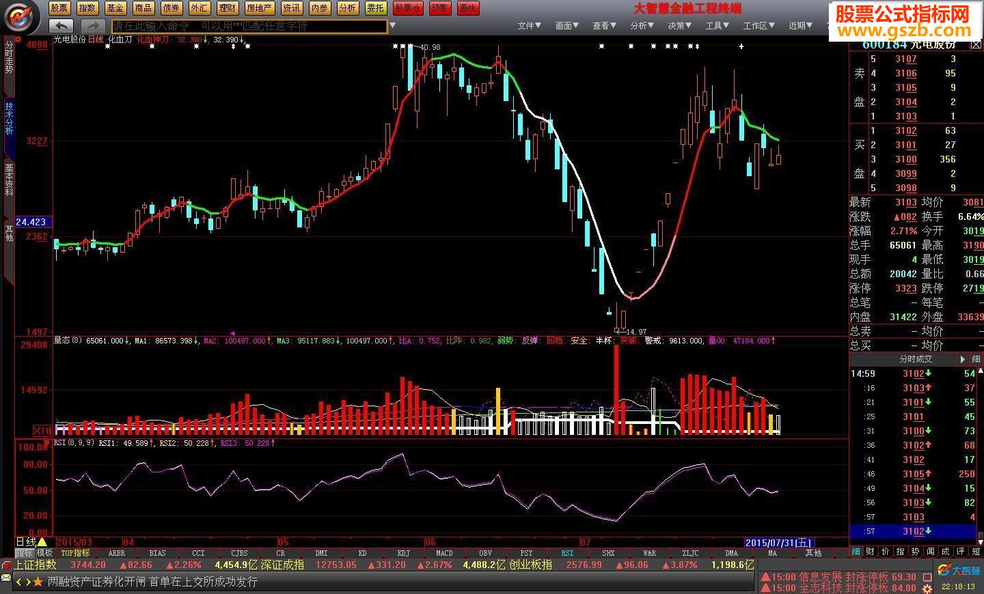Click the red icon left of 上证指数

tap(7, 565)
